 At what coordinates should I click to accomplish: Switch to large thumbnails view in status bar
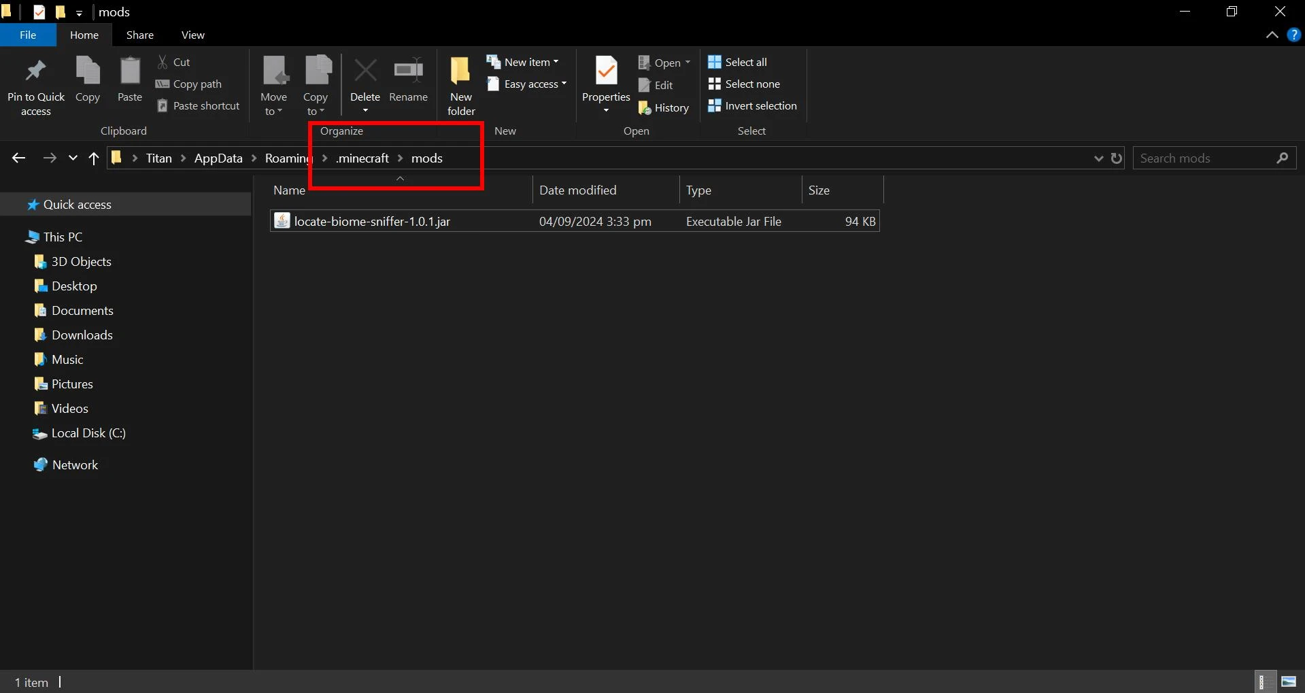1288,681
